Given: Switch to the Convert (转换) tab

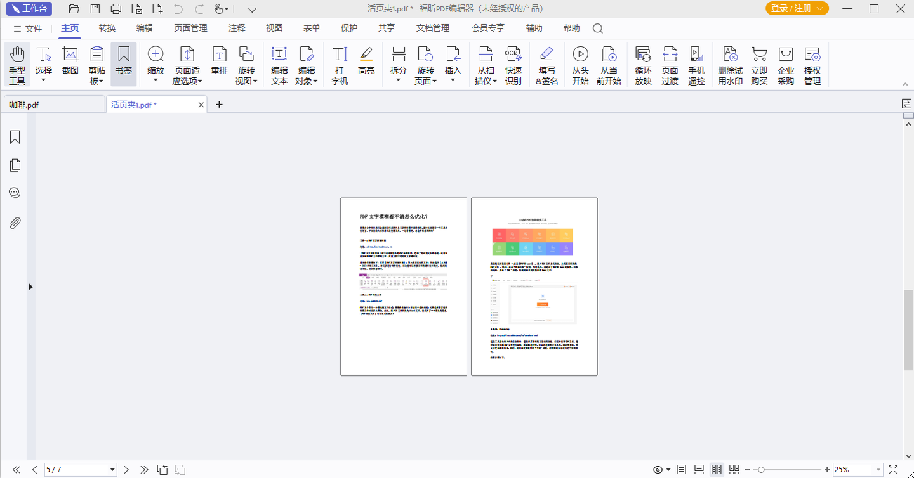Looking at the screenshot, I should pyautogui.click(x=107, y=29).
